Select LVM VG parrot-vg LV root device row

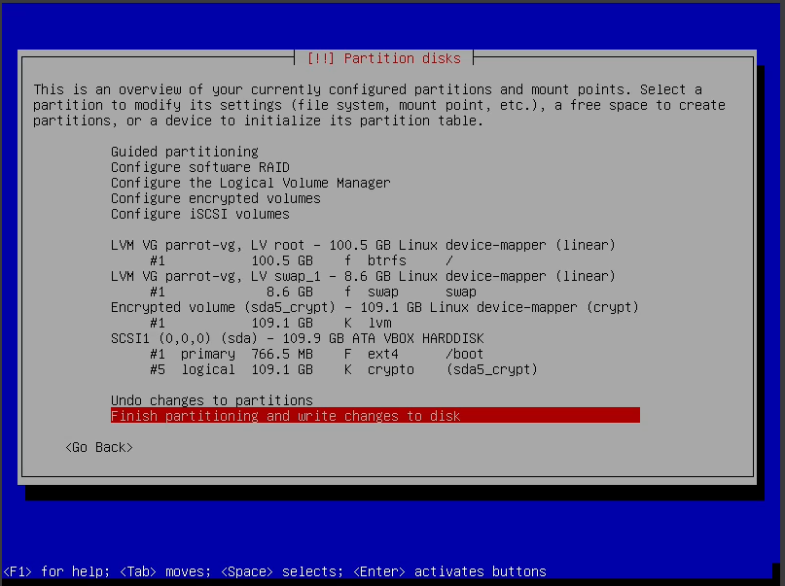coord(363,245)
